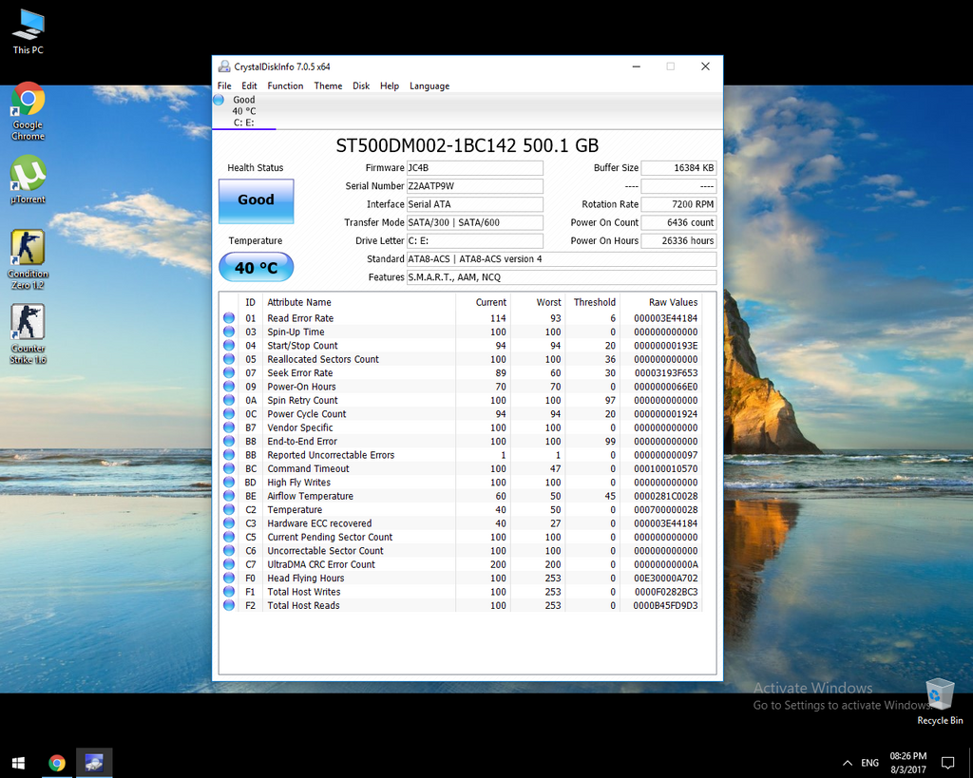Click the 40 °C temperature indicator
This screenshot has width=973, height=778.
pos(256,268)
